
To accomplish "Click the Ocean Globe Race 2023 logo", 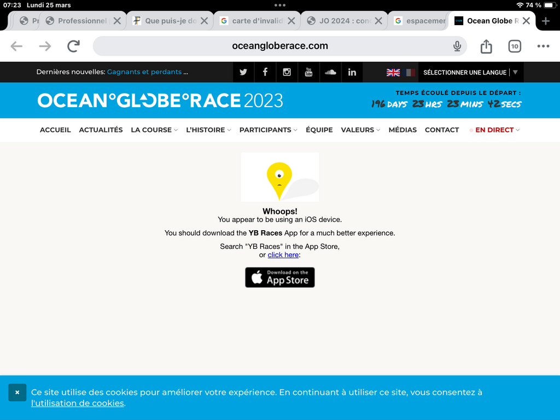I will point(160,101).
